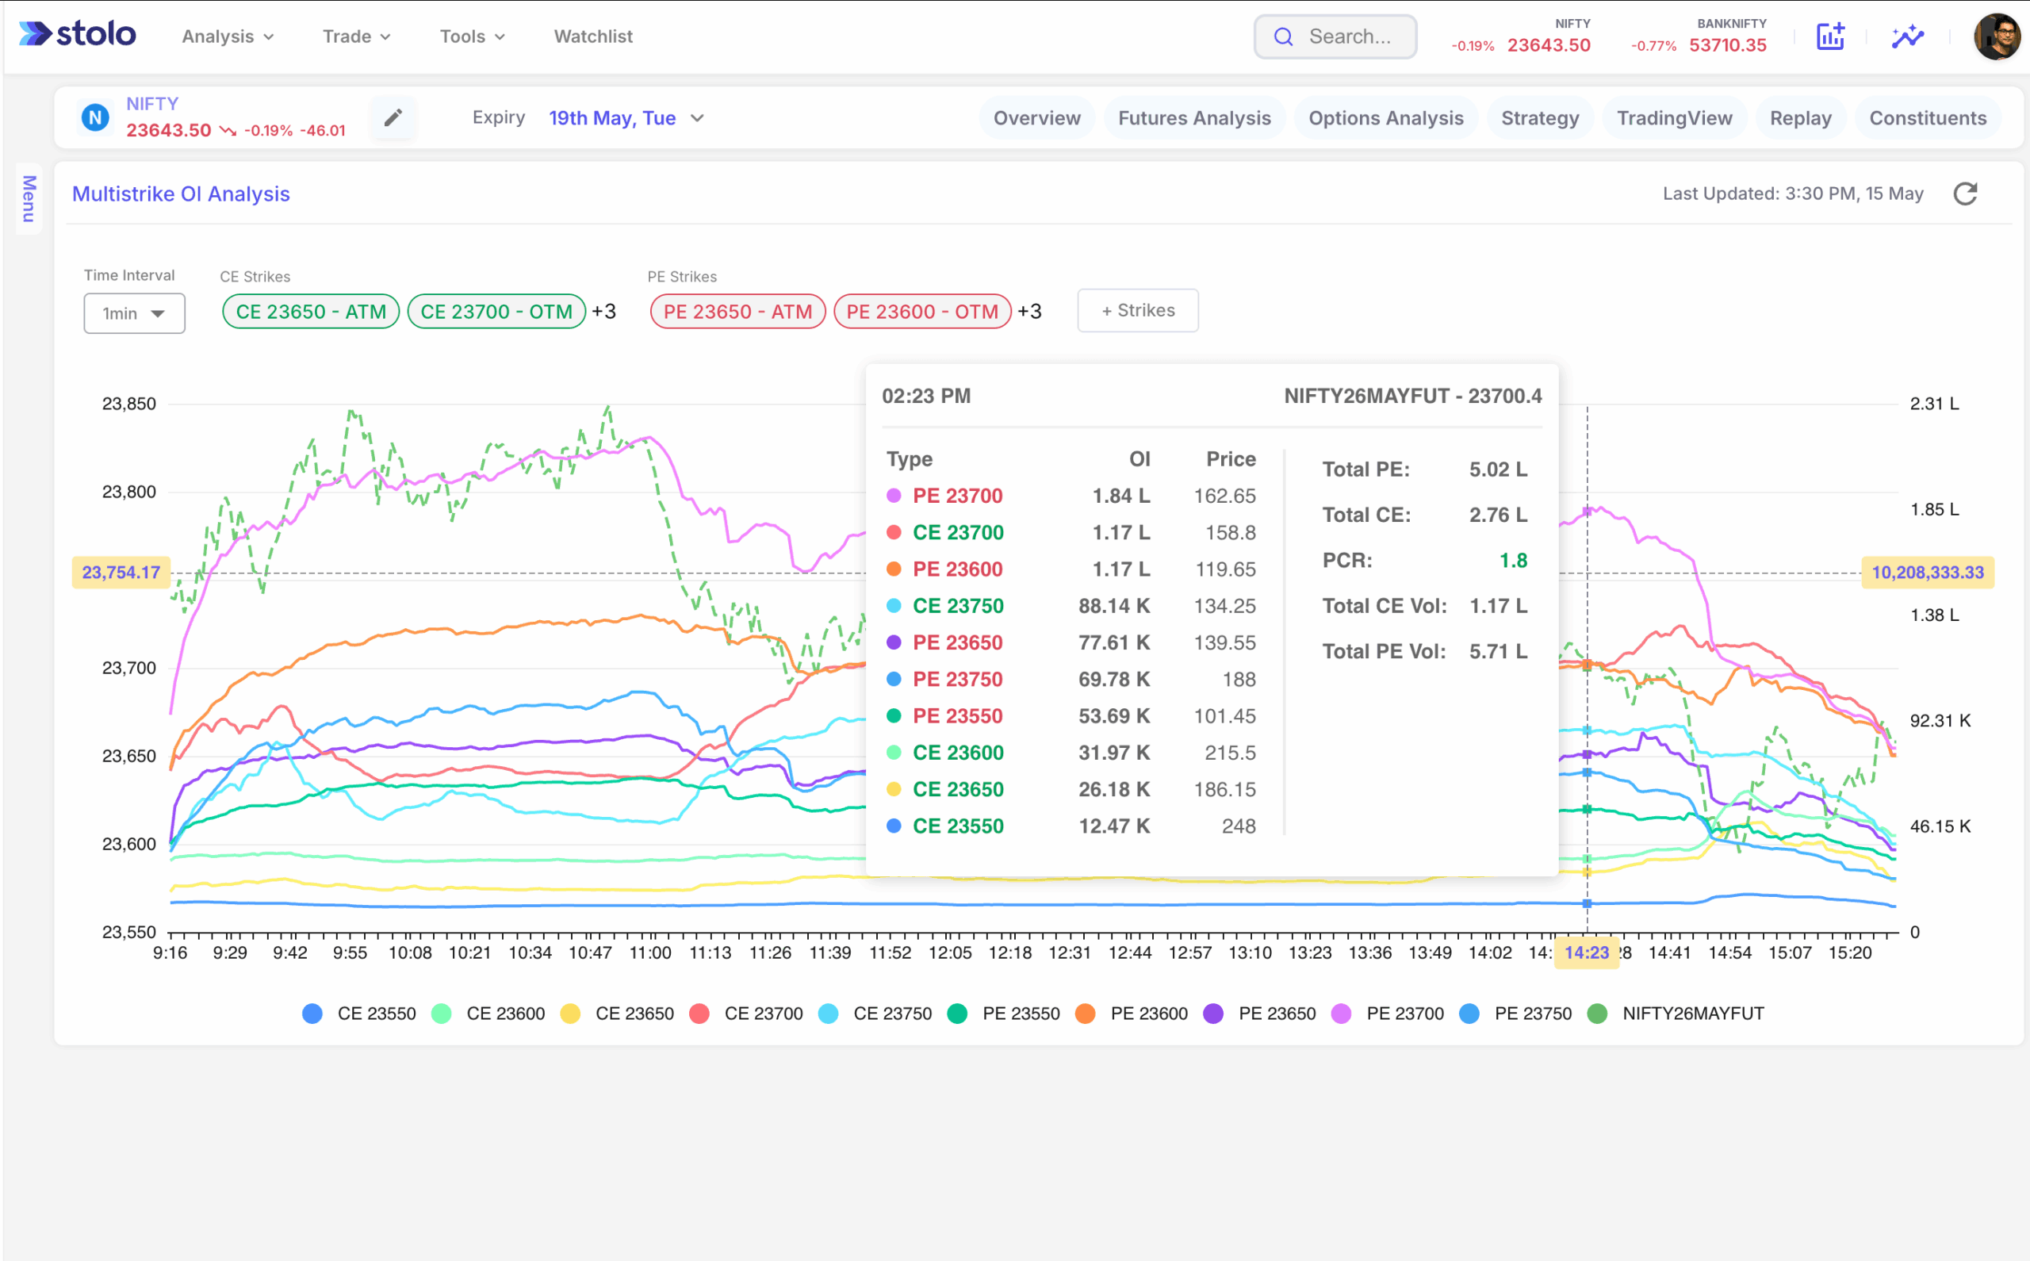Click the red downtrend arrow beside 23643.50

pyautogui.click(x=228, y=131)
